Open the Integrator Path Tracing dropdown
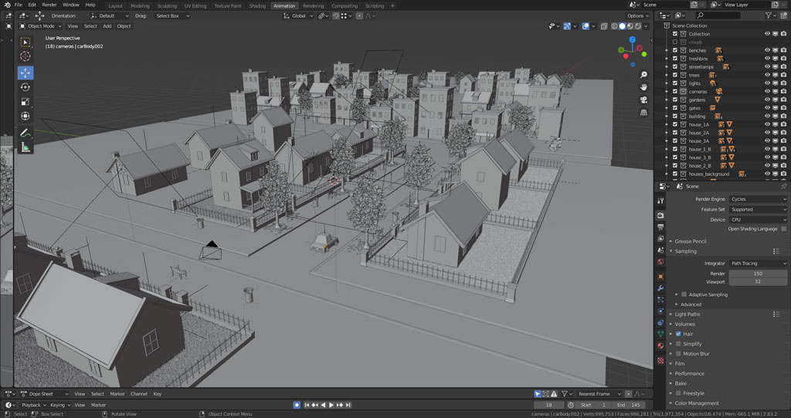 (758, 263)
